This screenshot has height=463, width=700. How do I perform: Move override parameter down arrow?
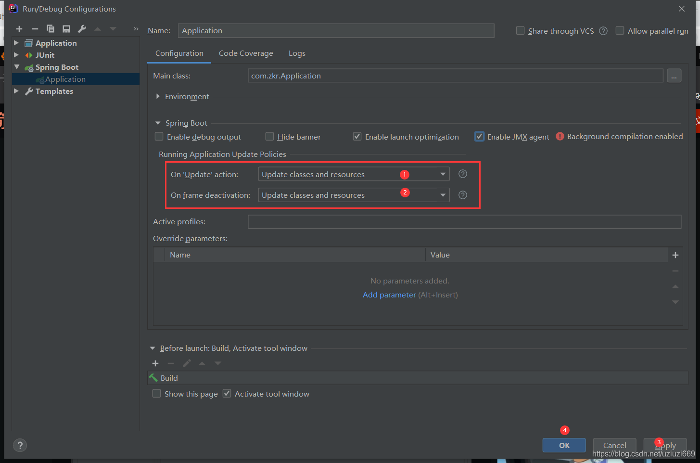[675, 302]
